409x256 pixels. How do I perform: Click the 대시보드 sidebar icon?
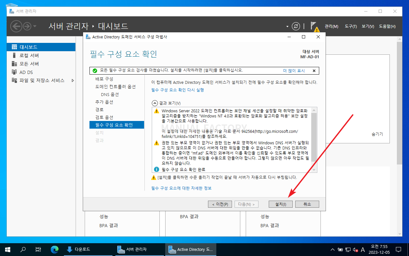(x=14, y=47)
